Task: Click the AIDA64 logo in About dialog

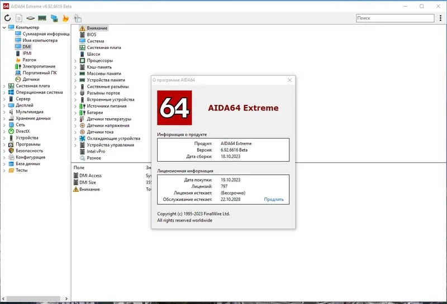Action: click(174, 108)
